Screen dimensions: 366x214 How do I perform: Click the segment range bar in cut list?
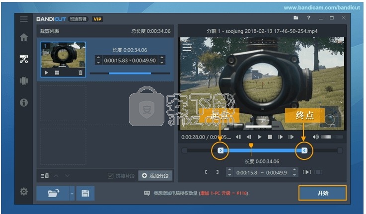tap(130, 73)
